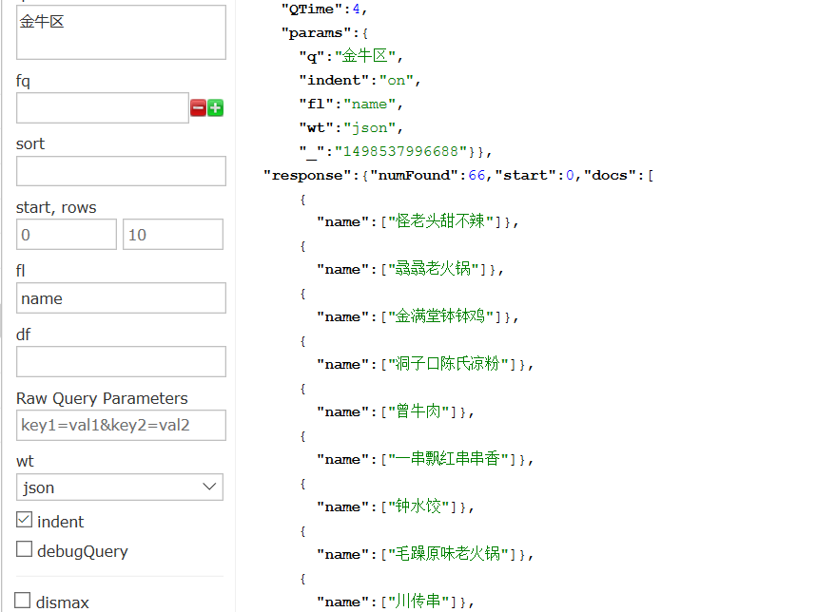Enable the dismax checkbox
Viewport: 836px width, 612px height.
[x=23, y=601]
